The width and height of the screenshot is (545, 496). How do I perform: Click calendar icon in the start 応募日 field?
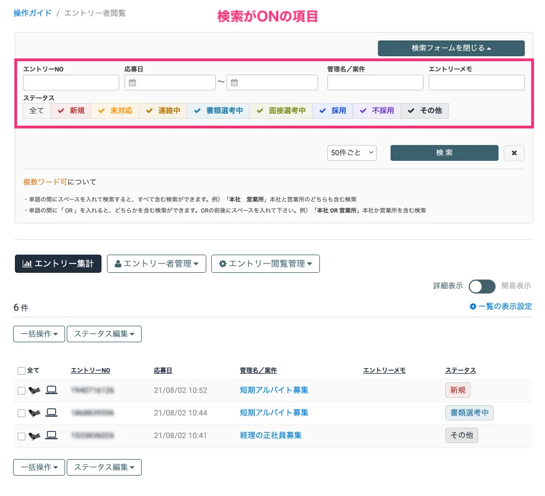pyautogui.click(x=132, y=83)
